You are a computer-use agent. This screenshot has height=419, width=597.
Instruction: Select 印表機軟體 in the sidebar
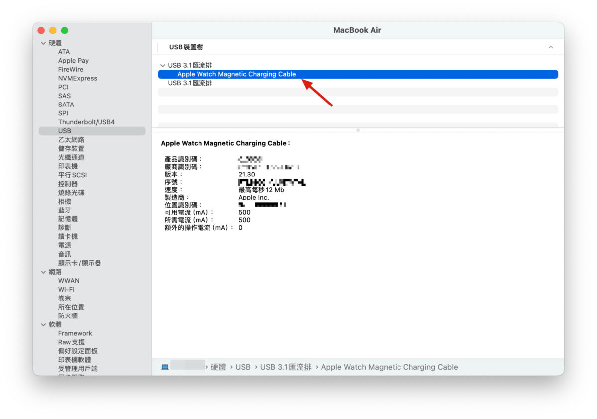click(74, 360)
